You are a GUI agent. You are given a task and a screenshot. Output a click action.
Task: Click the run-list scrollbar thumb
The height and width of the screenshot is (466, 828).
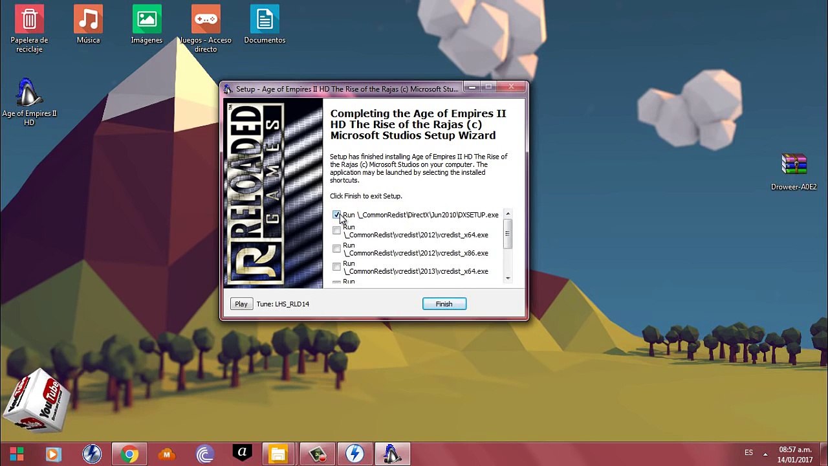[x=508, y=234]
